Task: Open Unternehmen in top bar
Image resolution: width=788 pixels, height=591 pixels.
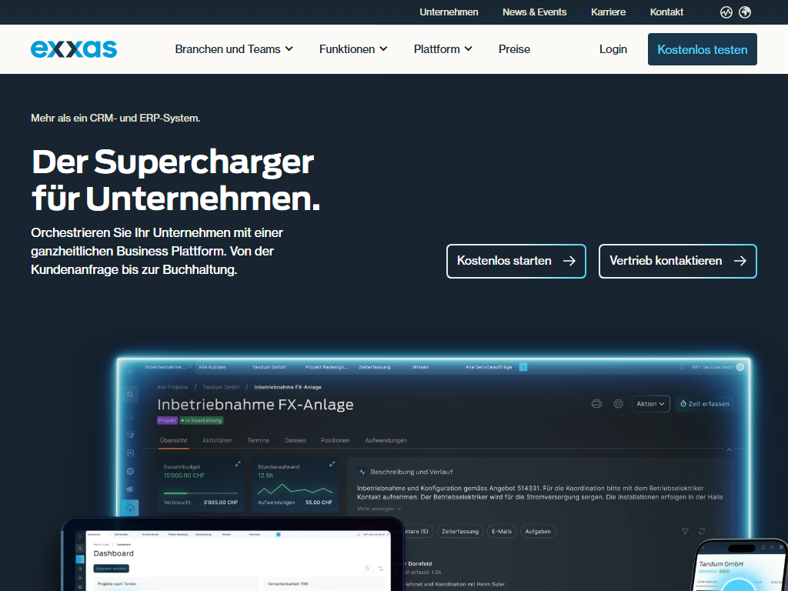Action: coord(449,12)
